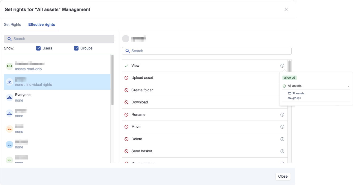The image size is (353, 185).
Task: Click the Upload asset right row
Action: (205, 78)
